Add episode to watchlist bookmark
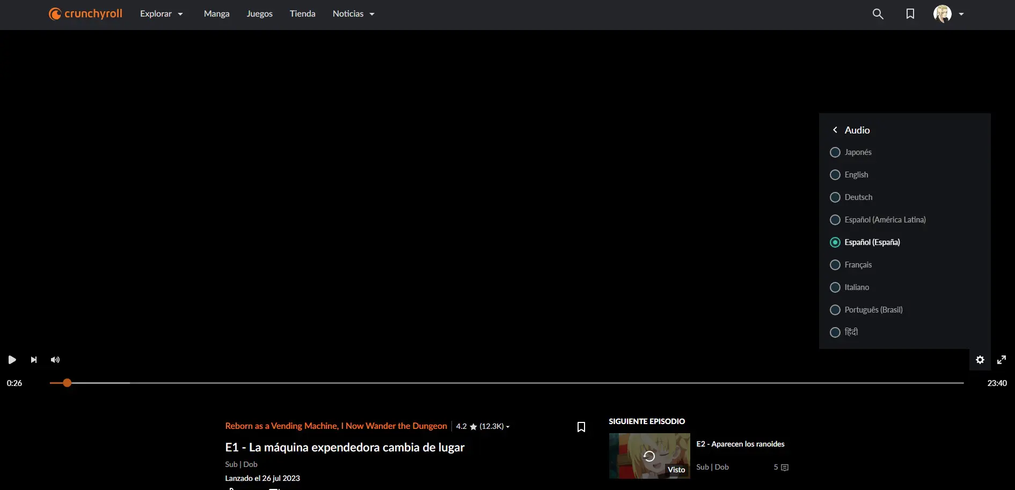Image resolution: width=1015 pixels, height=490 pixels. [x=581, y=427]
